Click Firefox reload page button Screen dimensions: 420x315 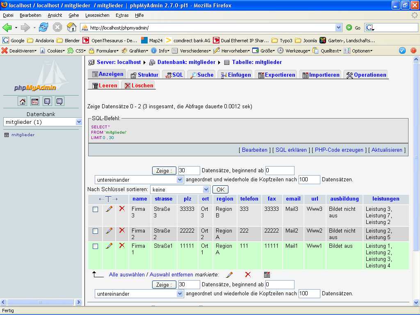point(43,27)
